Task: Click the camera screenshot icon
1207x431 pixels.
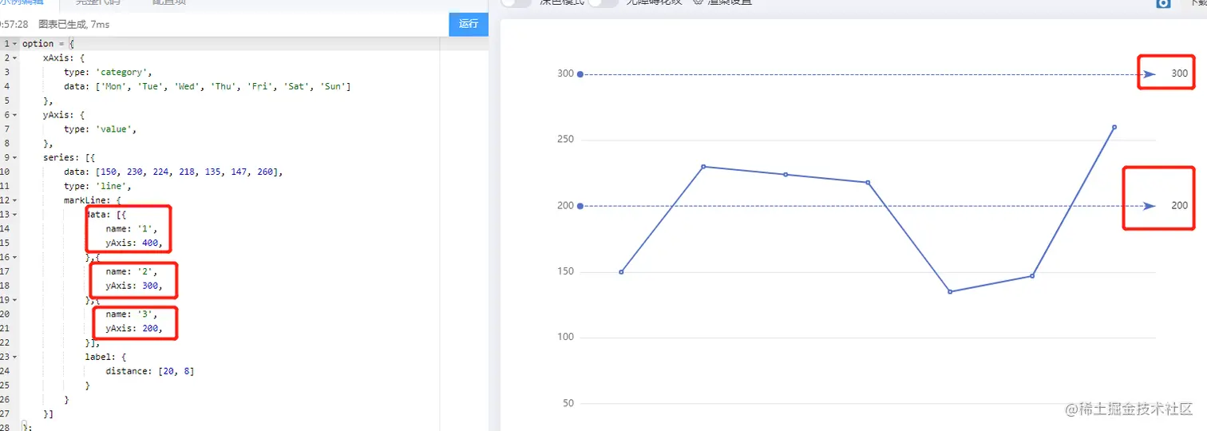Action: click(x=1164, y=3)
